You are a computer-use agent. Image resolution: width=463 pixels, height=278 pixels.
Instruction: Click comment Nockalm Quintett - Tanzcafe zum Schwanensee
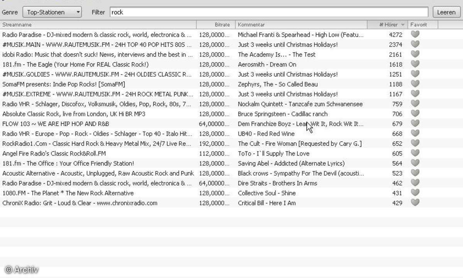[x=300, y=104]
